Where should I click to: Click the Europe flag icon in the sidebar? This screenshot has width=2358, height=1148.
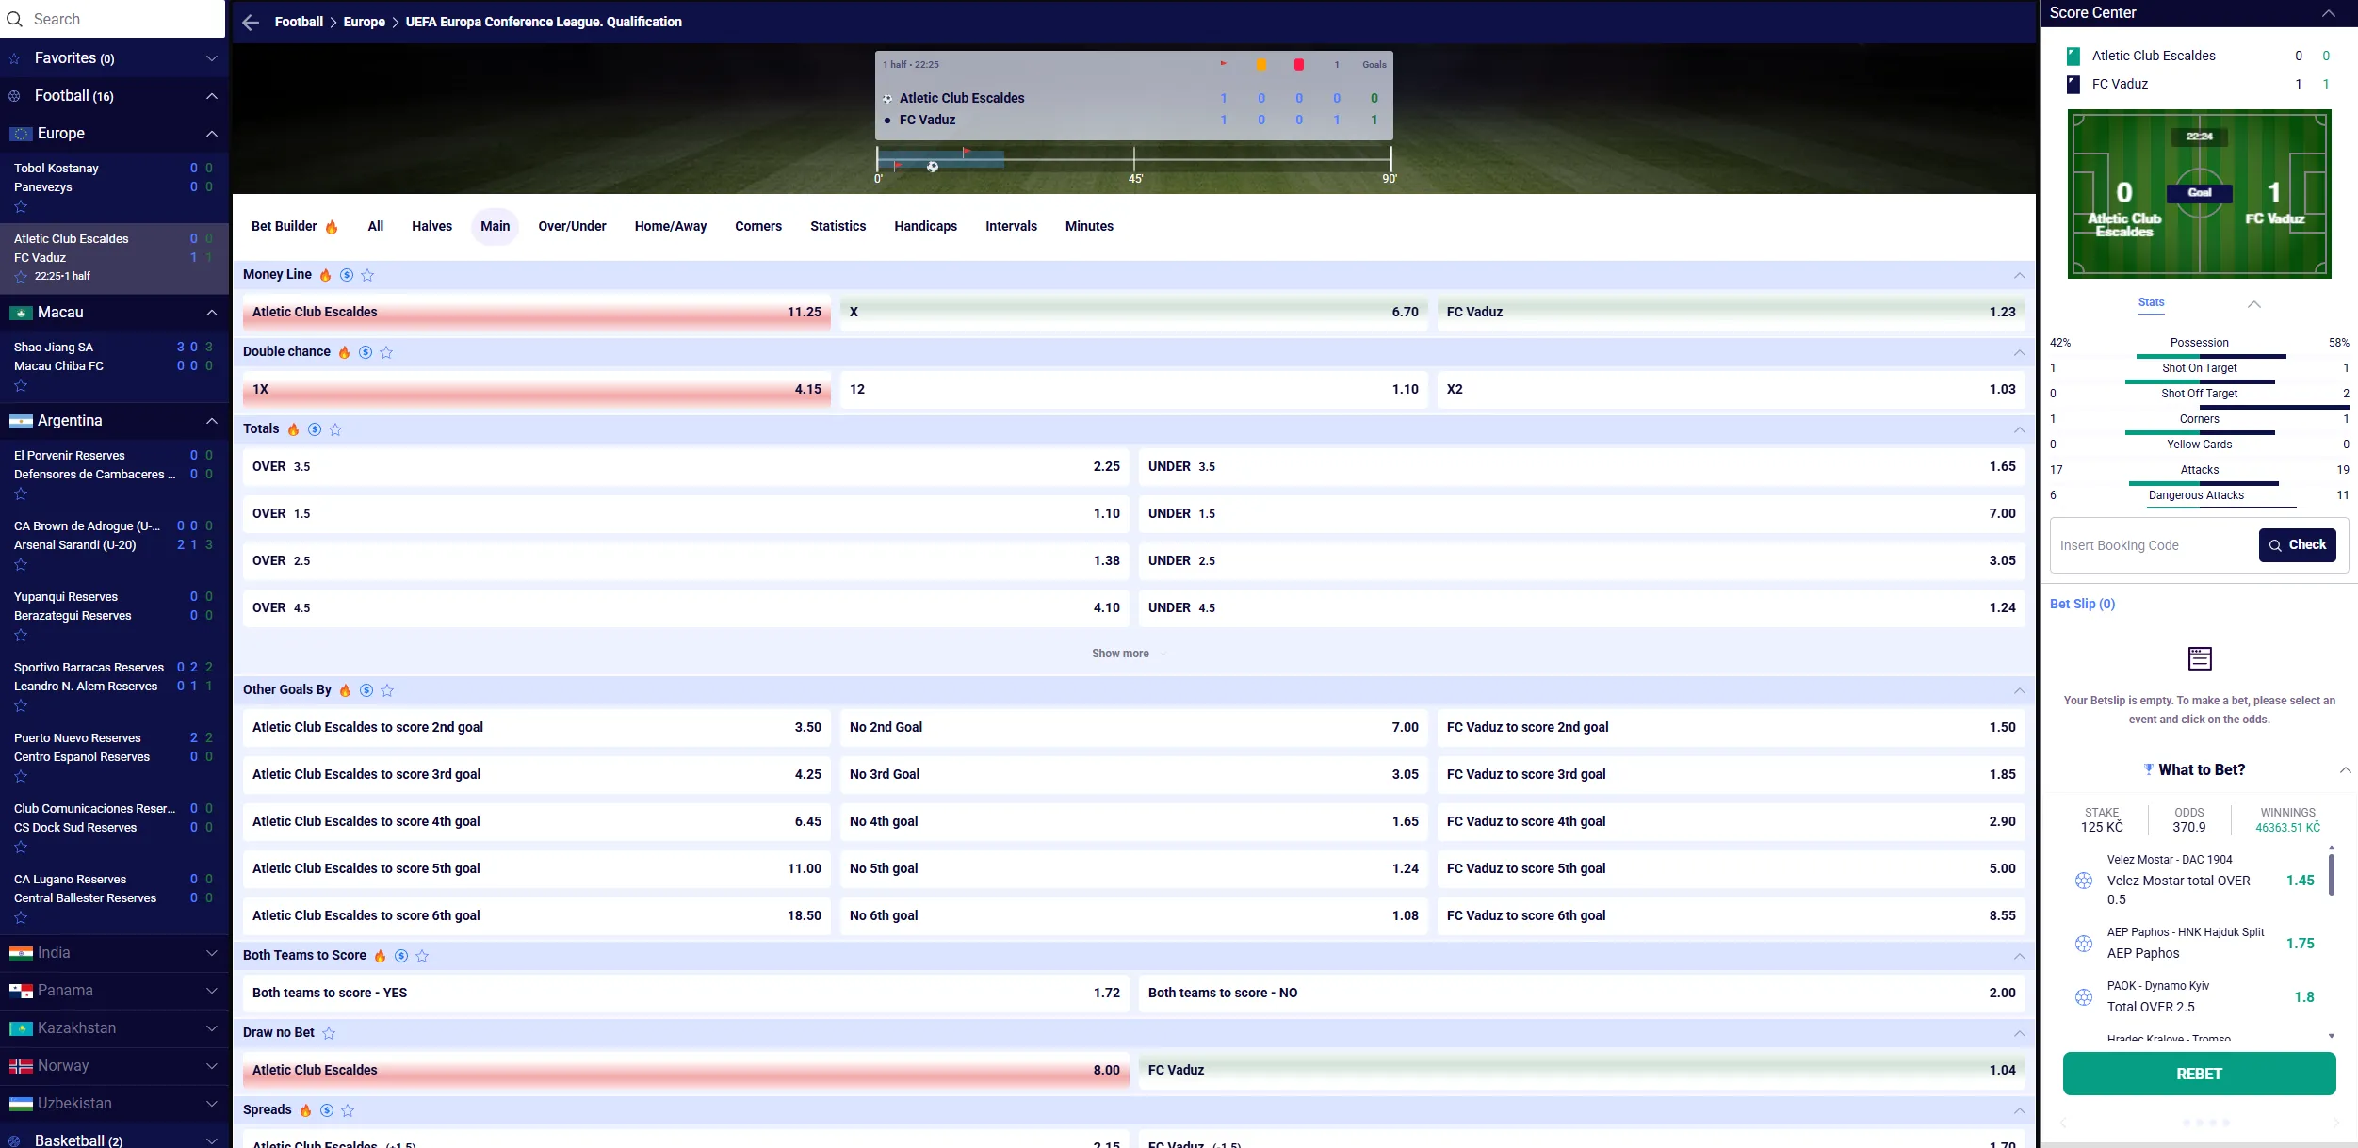pyautogui.click(x=21, y=134)
